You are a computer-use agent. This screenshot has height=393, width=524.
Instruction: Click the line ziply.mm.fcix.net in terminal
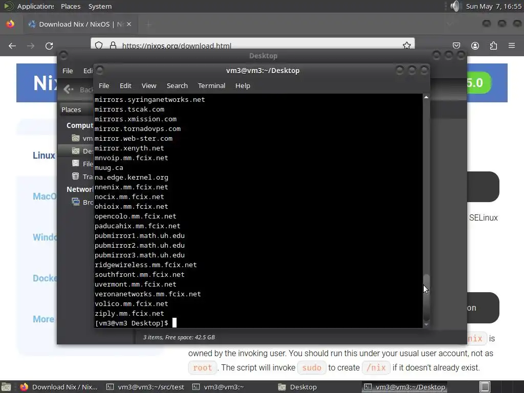click(x=129, y=314)
